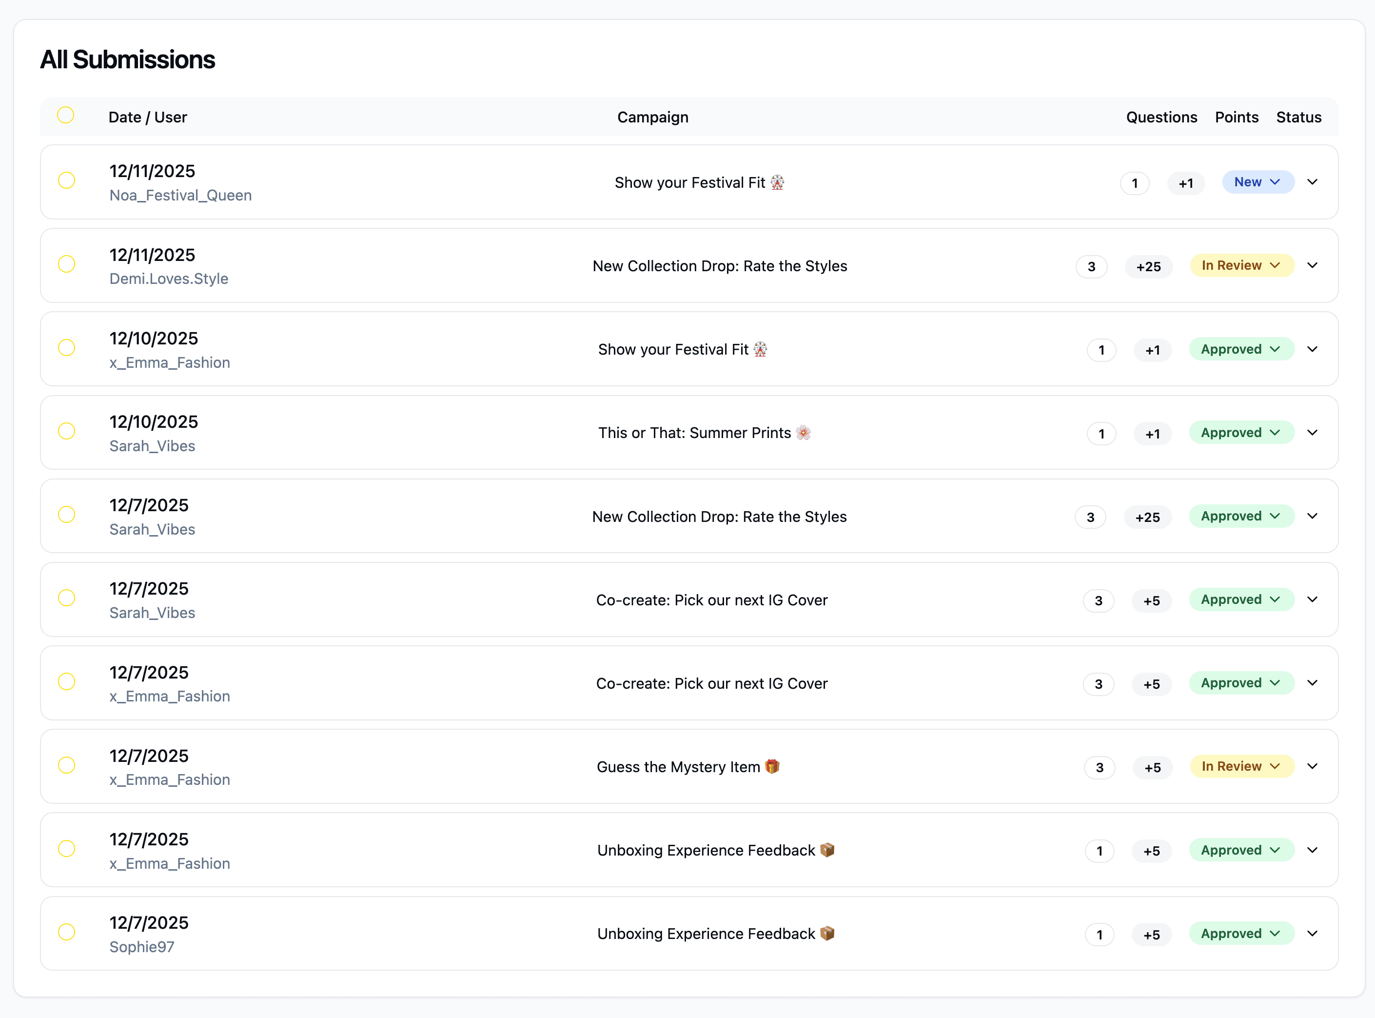Select the Guess the Mystery Item row checkbox

pos(66,765)
